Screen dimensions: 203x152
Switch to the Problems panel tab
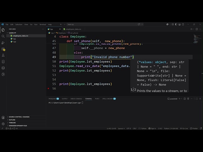54,99
